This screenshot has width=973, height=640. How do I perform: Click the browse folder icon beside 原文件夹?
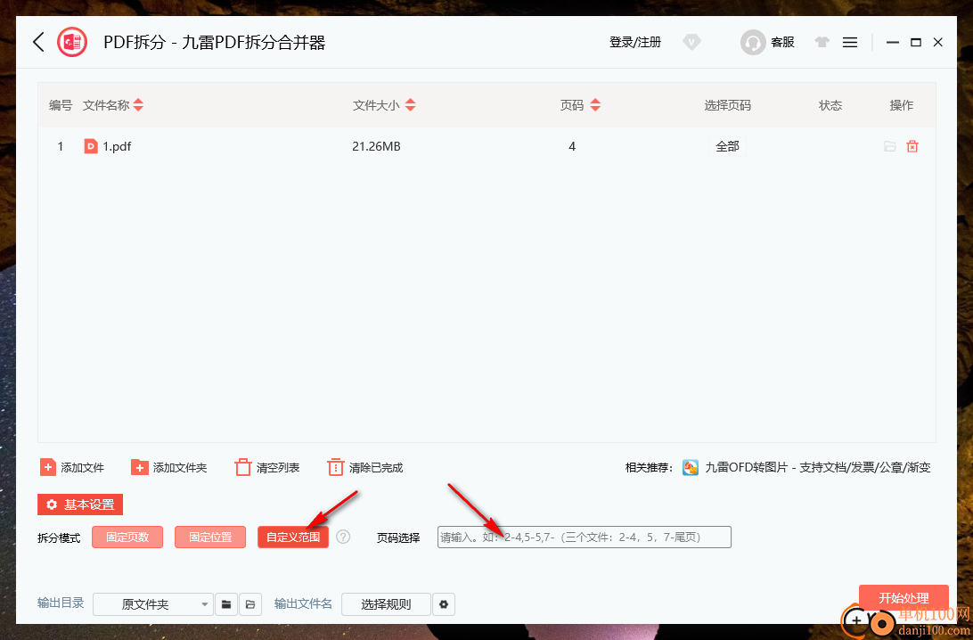[226, 604]
